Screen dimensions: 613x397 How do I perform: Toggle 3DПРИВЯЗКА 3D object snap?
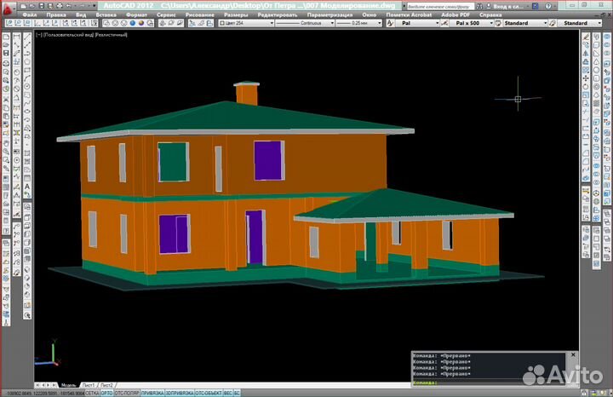click(180, 393)
